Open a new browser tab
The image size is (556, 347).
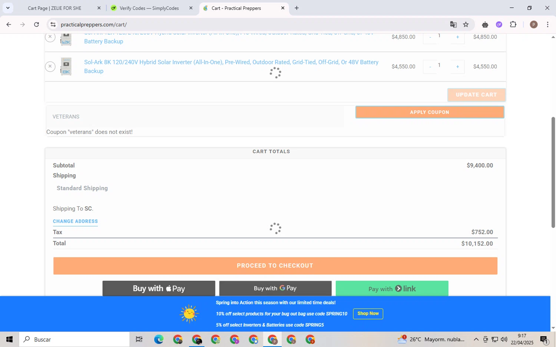pyautogui.click(x=297, y=8)
